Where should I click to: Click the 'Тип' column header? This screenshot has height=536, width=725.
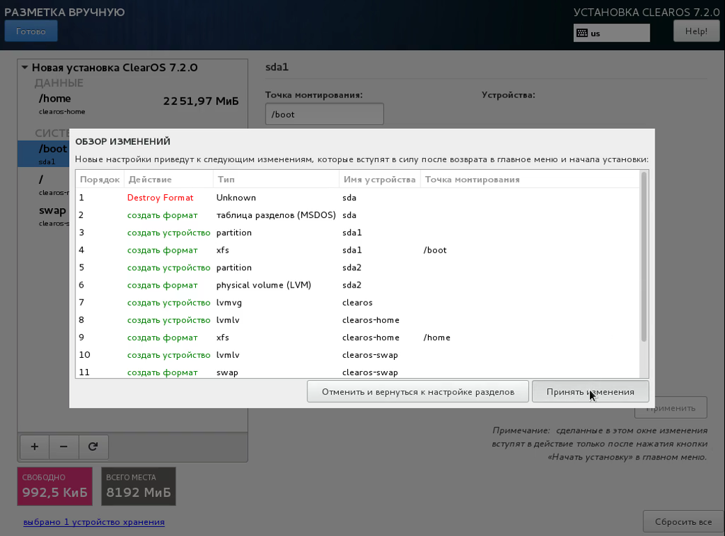click(x=276, y=179)
